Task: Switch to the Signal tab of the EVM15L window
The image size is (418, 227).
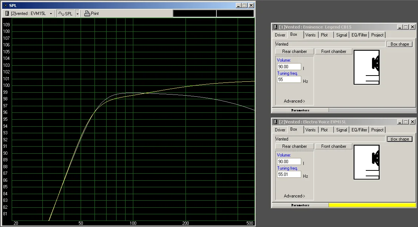Action: coord(341,130)
